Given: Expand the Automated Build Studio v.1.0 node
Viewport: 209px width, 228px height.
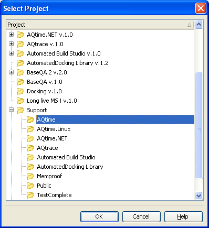Looking at the screenshot, I should click(12, 53).
